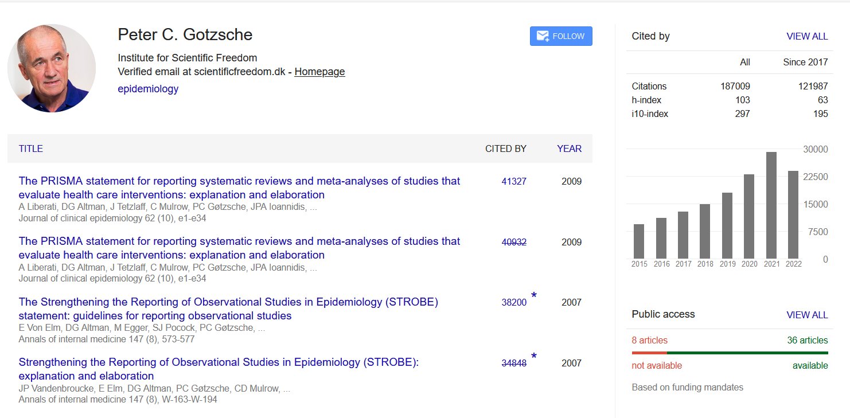The height and width of the screenshot is (418, 850).
Task: View the struck-through 34848 citation count
Action: pyautogui.click(x=514, y=363)
